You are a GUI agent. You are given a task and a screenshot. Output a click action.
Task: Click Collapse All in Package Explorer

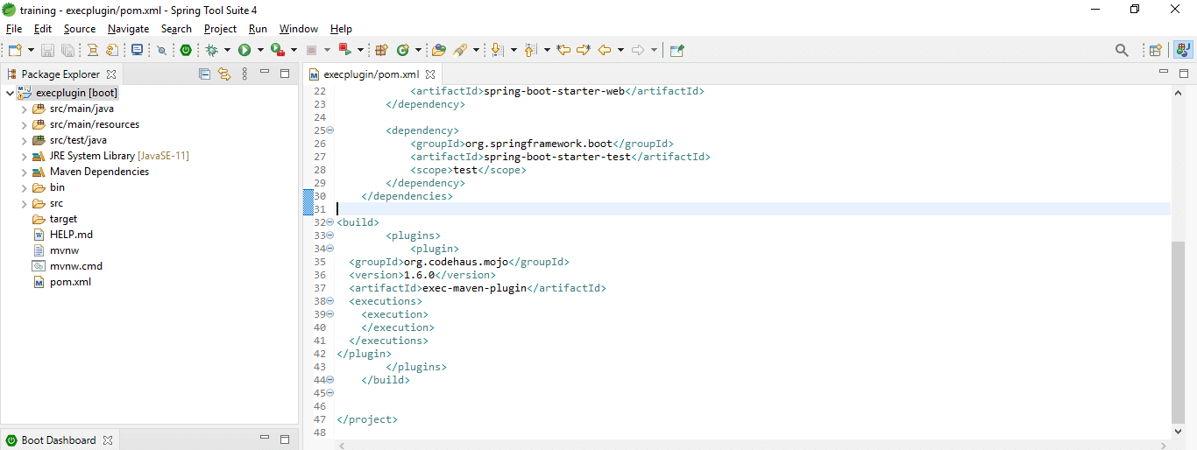204,74
